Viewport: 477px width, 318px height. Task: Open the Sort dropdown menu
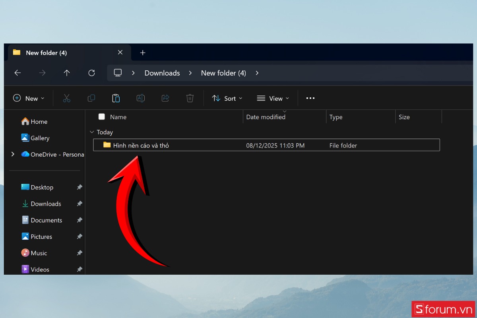click(x=227, y=98)
